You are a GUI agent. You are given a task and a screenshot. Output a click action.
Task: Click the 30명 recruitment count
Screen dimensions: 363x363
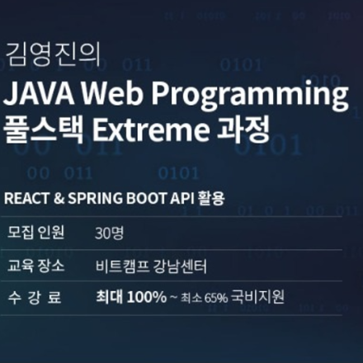point(110,233)
